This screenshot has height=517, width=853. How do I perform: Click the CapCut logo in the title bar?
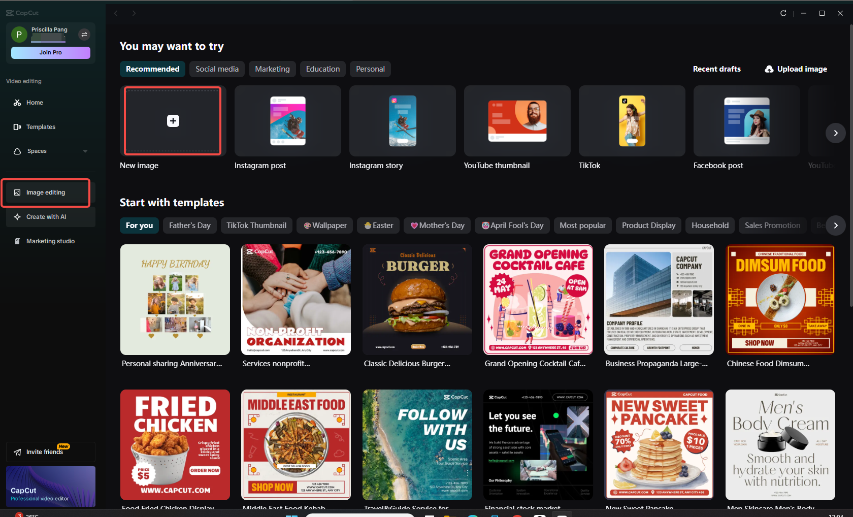coord(22,13)
